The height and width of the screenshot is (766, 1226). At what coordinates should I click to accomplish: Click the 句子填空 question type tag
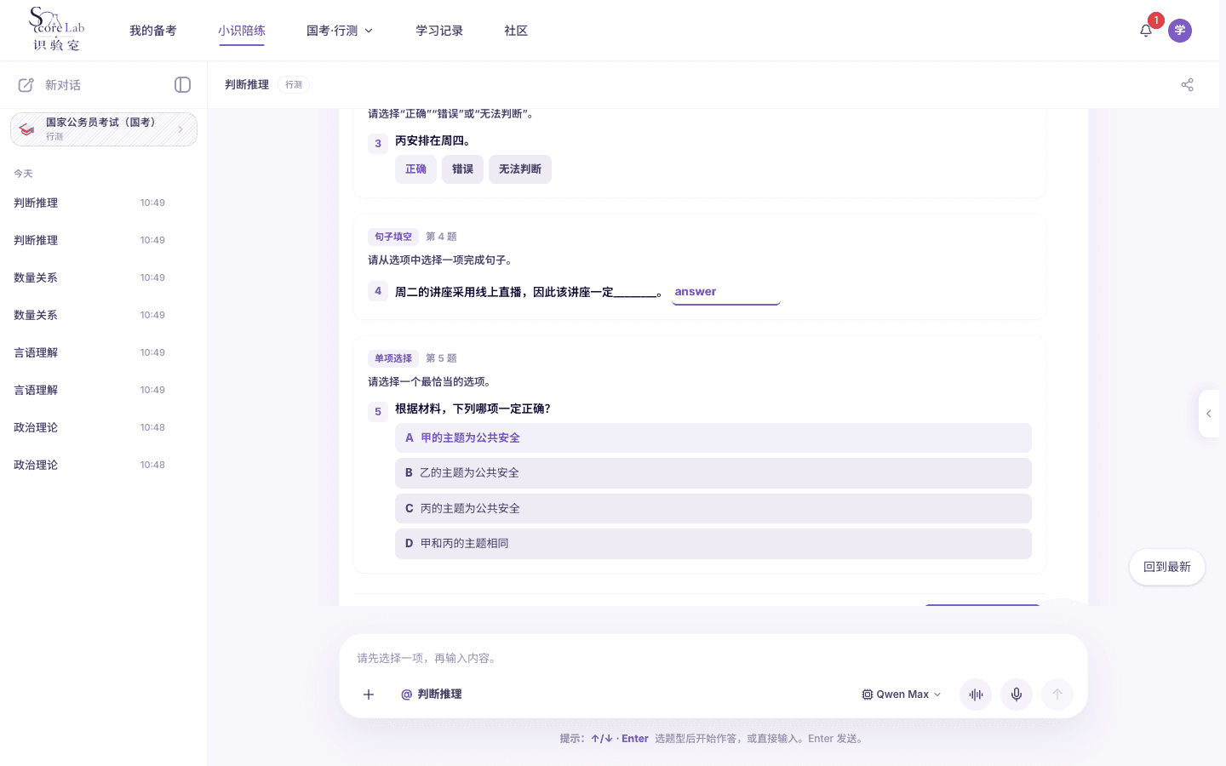(393, 237)
